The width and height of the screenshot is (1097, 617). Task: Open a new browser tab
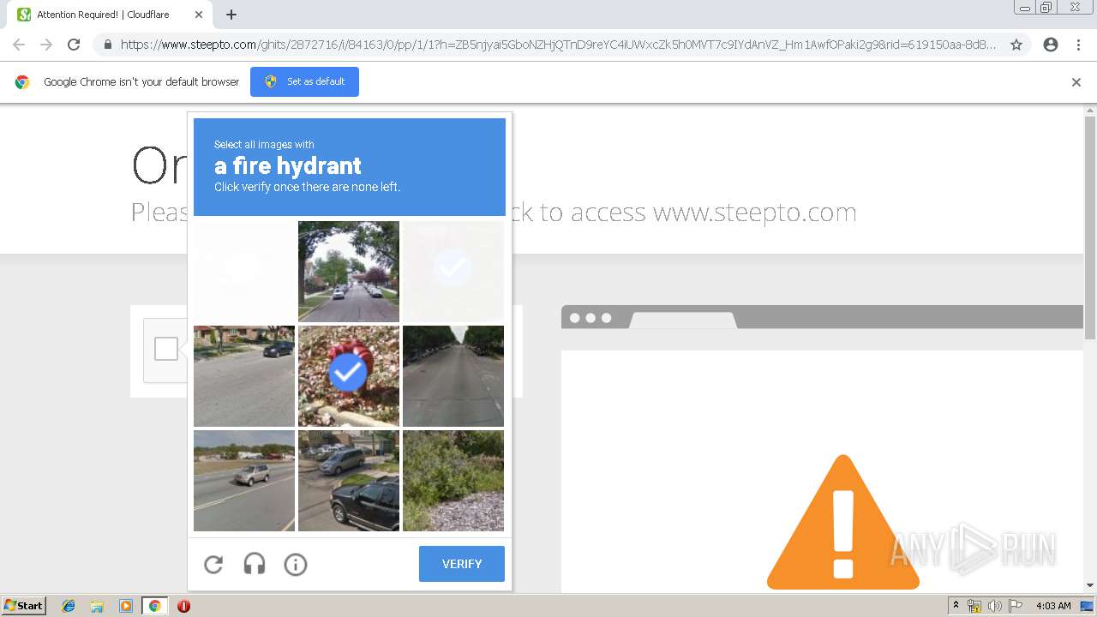[231, 15]
